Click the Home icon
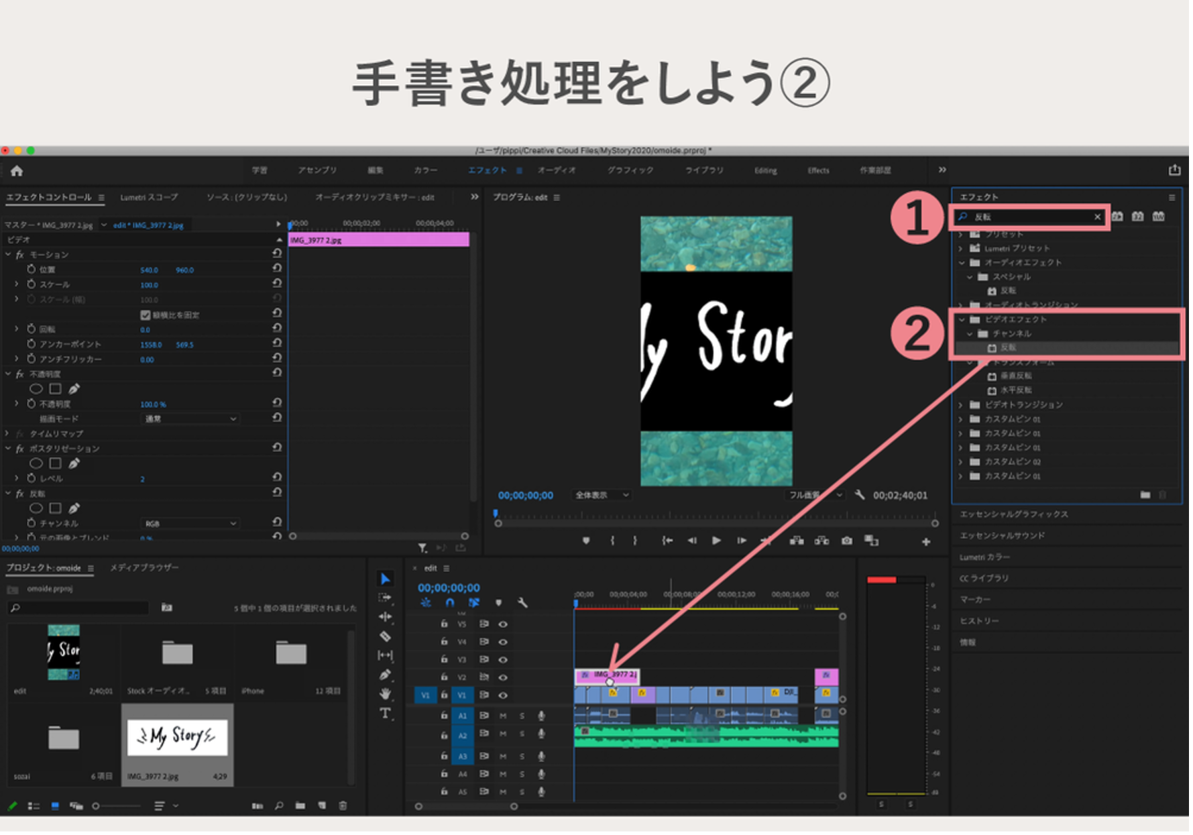1193x835 pixels. pyautogui.click(x=17, y=172)
